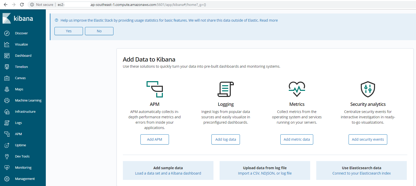
Task: Select Uptime label in the sidebar
Action: [20, 145]
